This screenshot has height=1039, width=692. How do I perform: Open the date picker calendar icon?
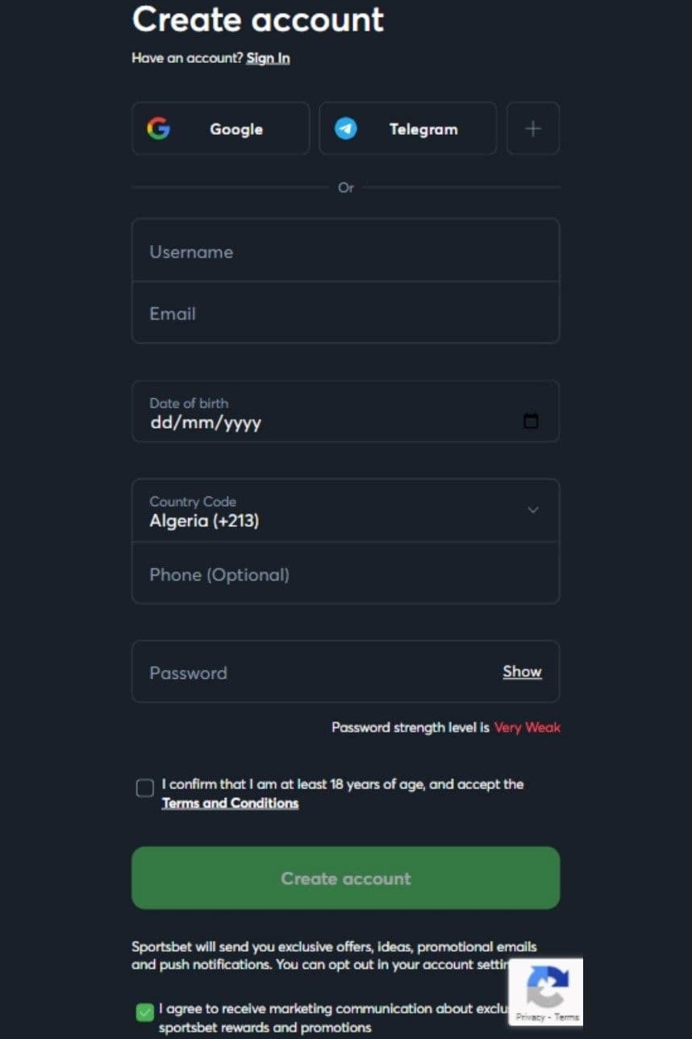pyautogui.click(x=531, y=421)
